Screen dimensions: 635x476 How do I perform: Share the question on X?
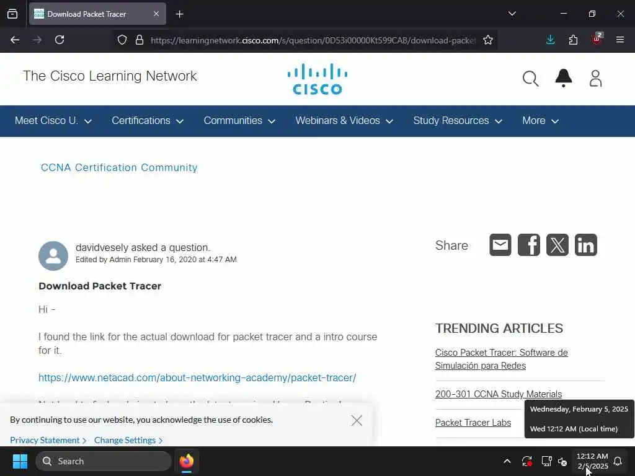[x=557, y=245]
